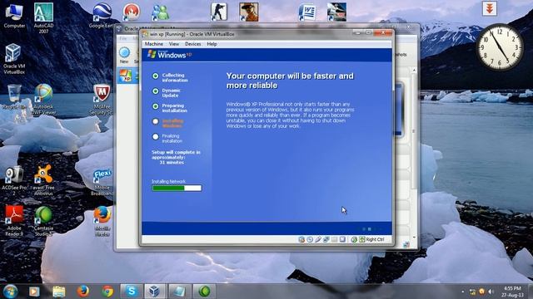The height and width of the screenshot is (299, 533).
Task: Open the Machine menu
Action: pyautogui.click(x=153, y=44)
